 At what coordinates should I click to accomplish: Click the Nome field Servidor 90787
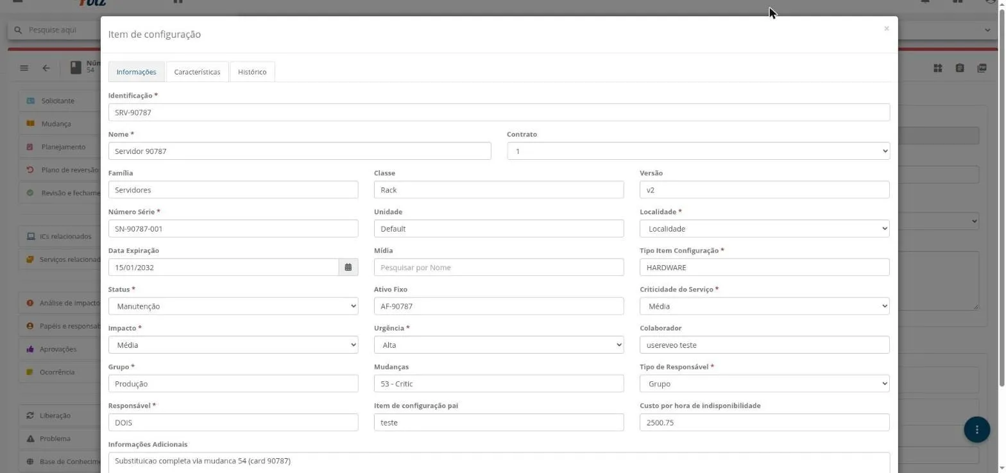click(x=300, y=151)
